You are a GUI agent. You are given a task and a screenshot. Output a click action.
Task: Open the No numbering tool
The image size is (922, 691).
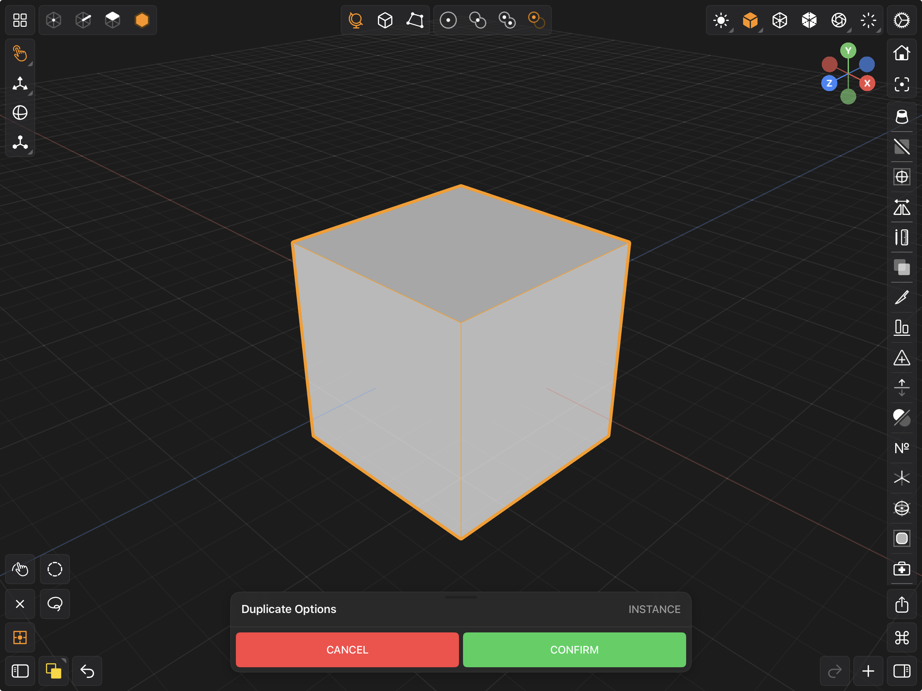tap(902, 448)
